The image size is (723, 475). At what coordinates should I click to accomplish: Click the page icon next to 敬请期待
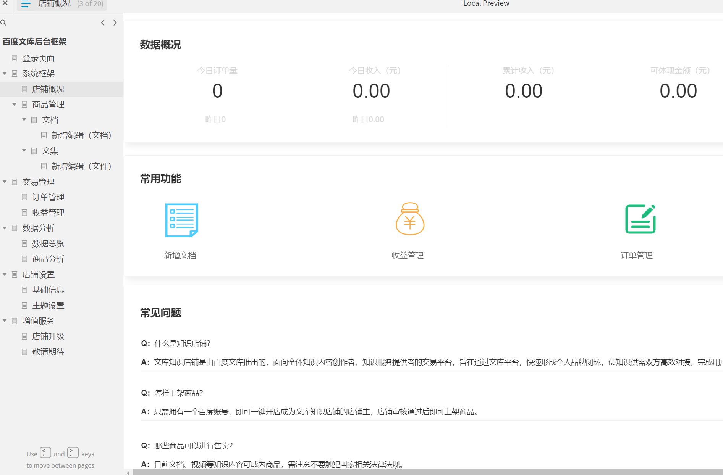coord(24,351)
